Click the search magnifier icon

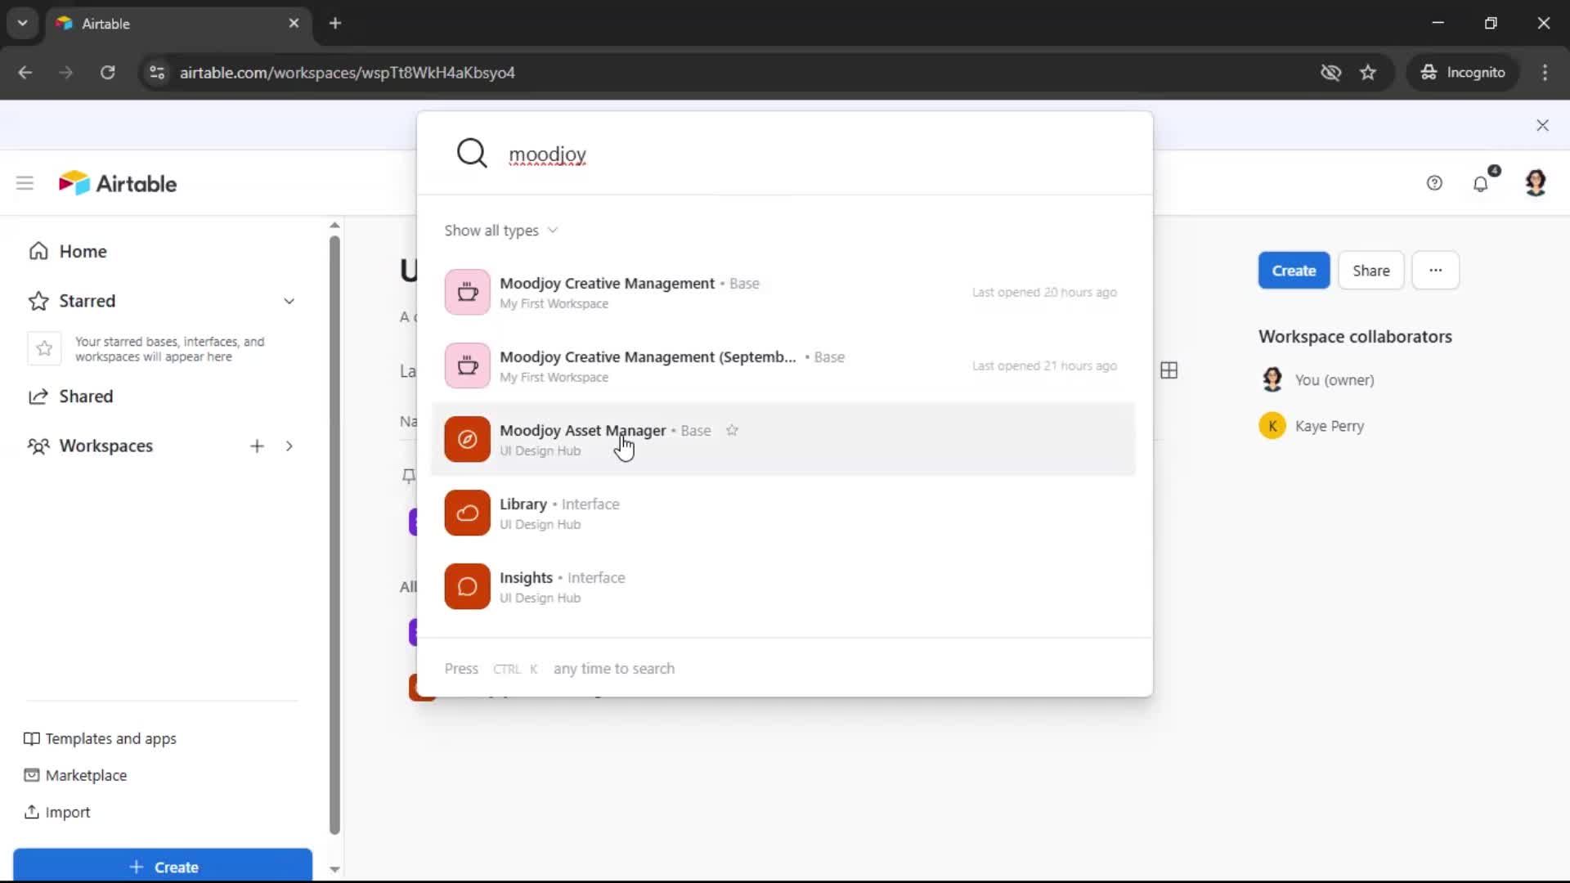tap(472, 153)
